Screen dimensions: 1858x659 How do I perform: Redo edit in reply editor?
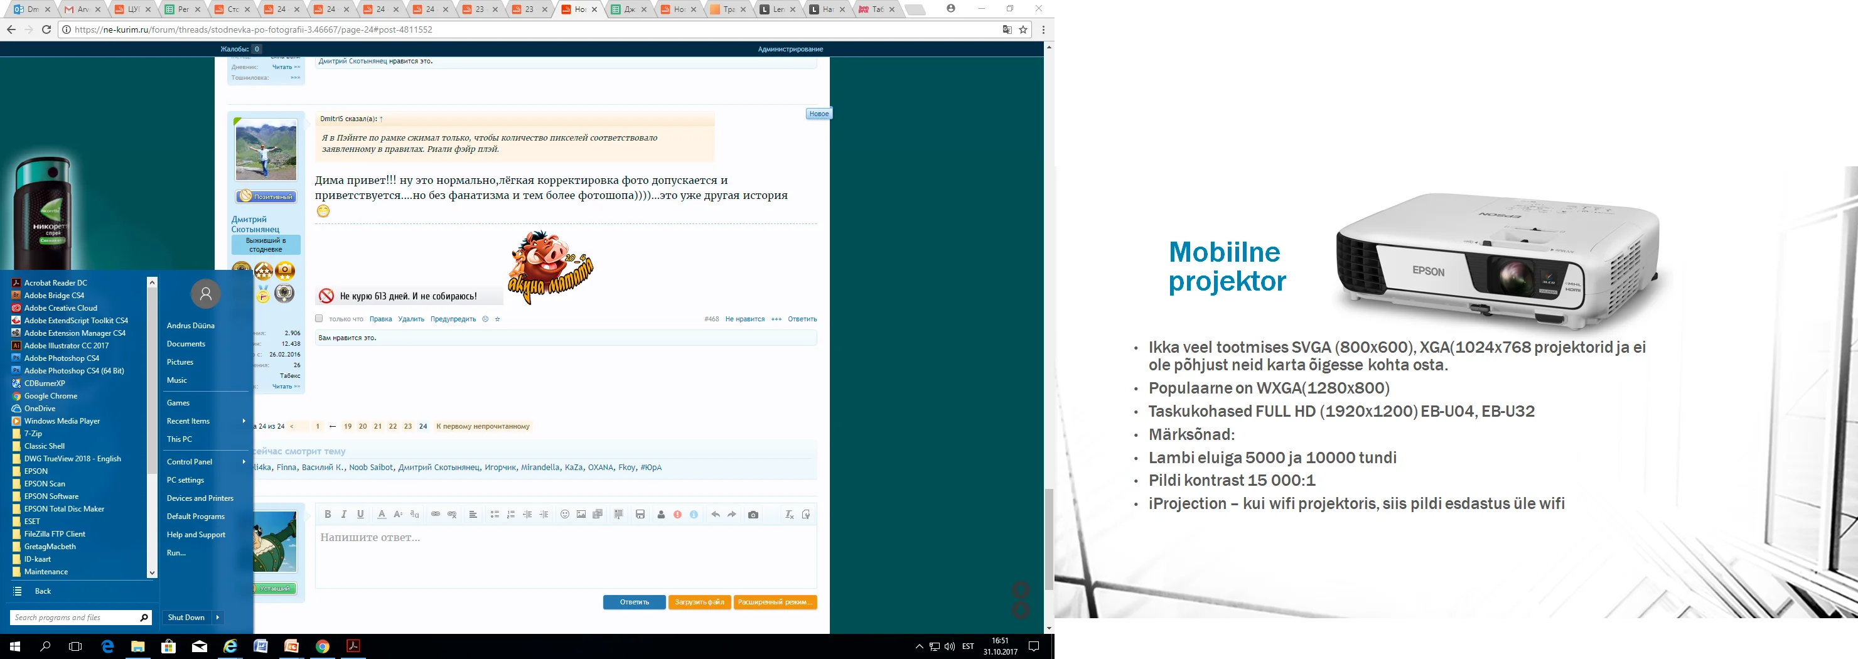pyautogui.click(x=732, y=514)
